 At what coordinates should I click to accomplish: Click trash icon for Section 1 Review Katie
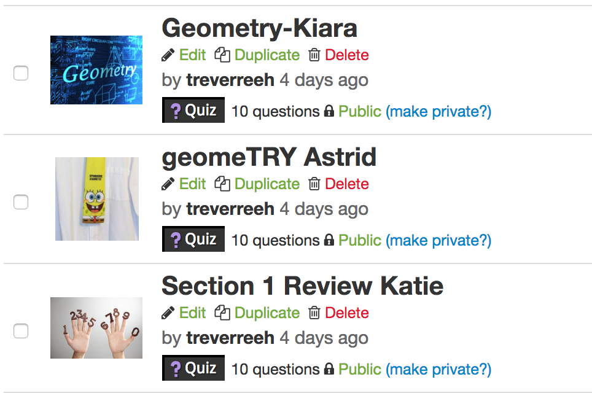point(314,313)
